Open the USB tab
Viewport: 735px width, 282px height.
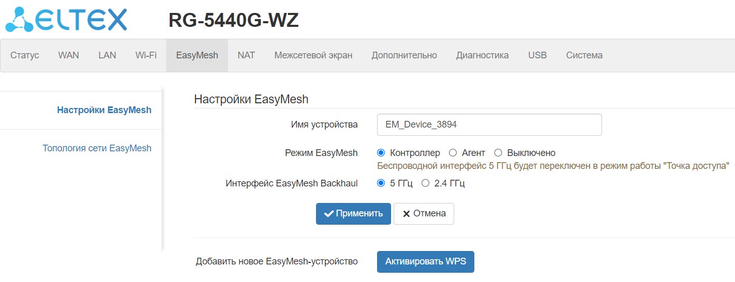pyautogui.click(x=537, y=55)
